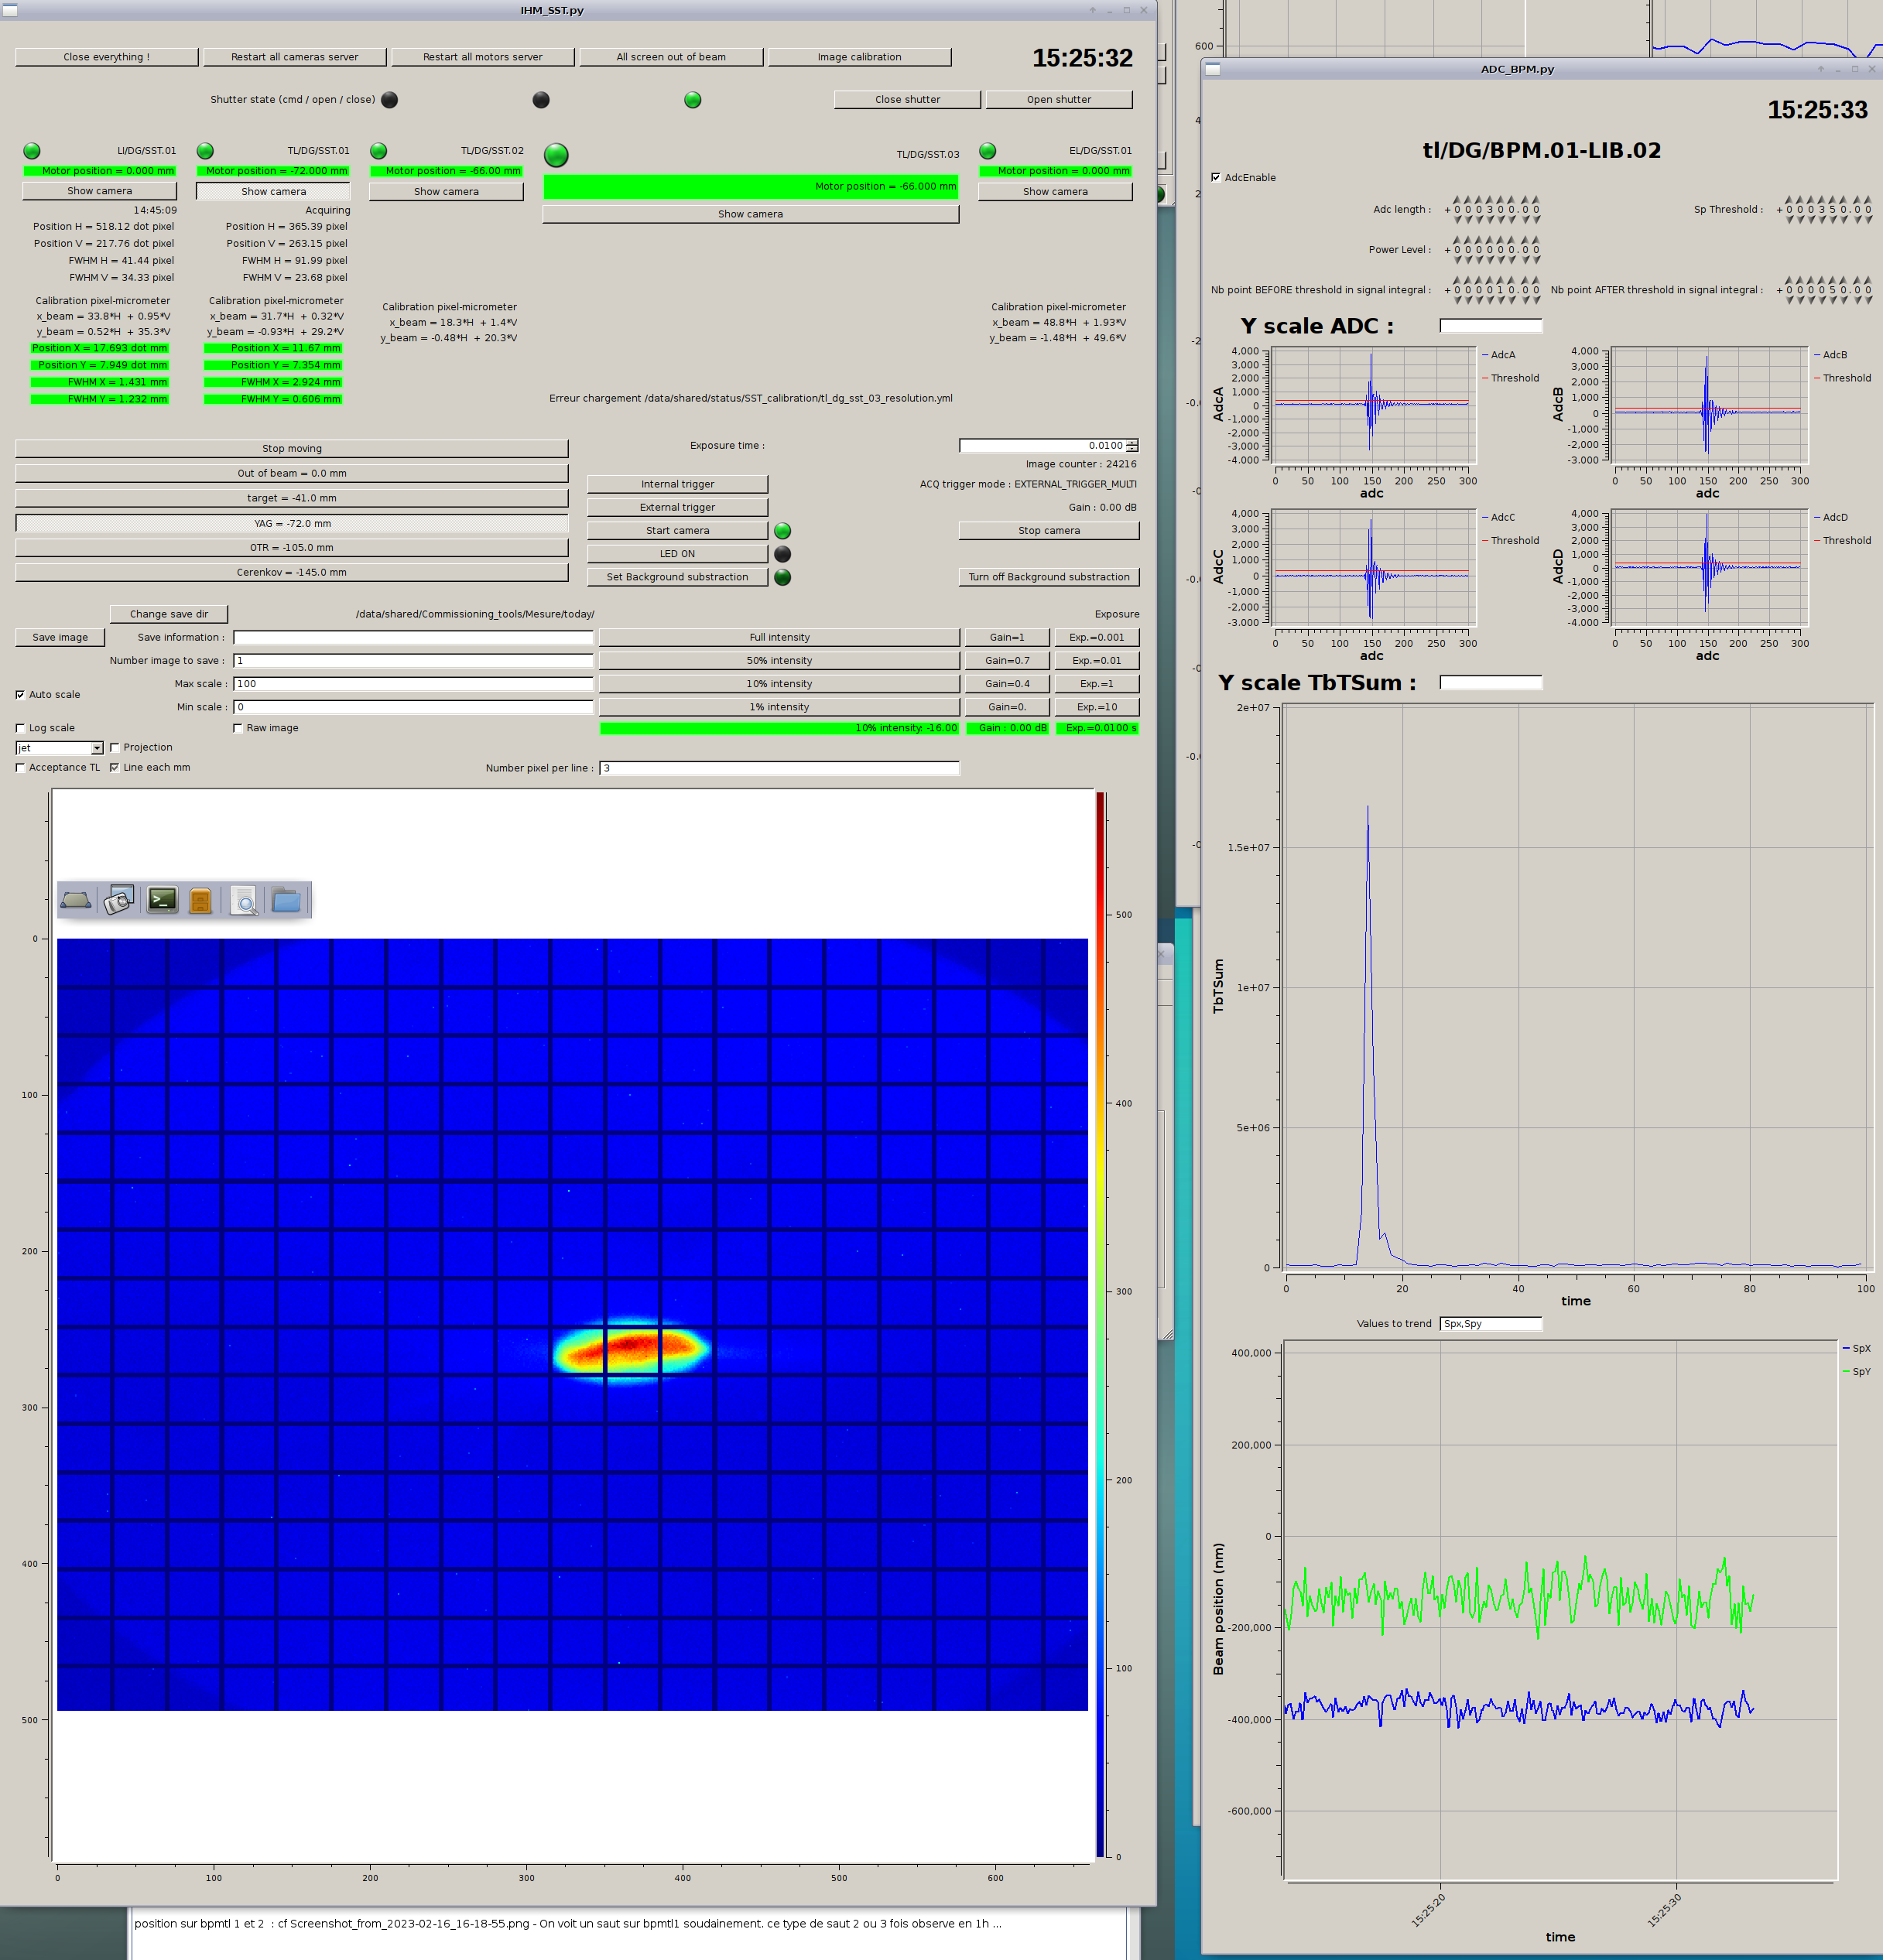Open the file cabinet manager icon

(x=200, y=901)
